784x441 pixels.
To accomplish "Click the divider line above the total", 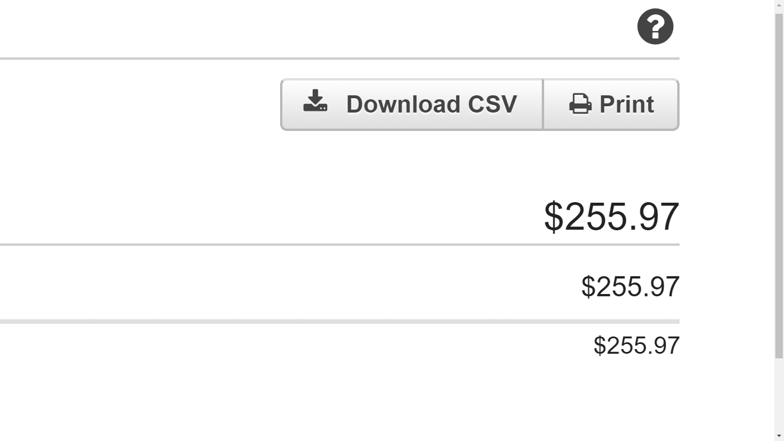I will click(x=344, y=57).
